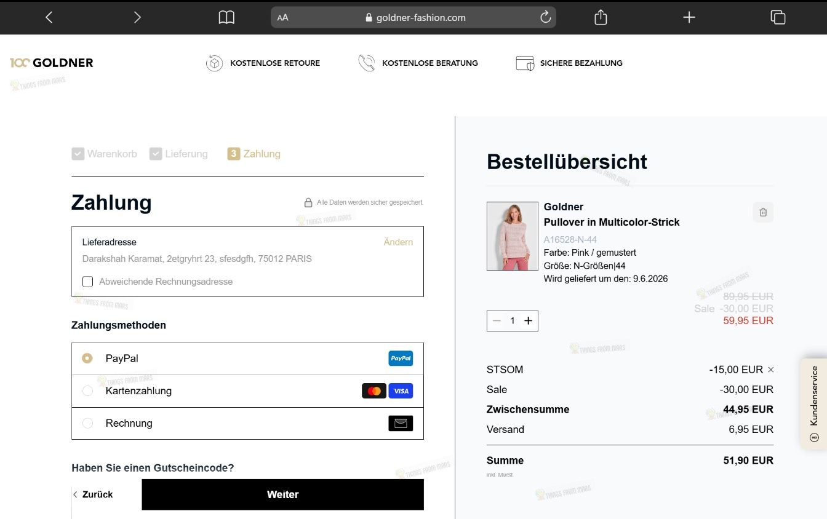Viewport: 827px width, 519px height.
Task: Decrease quantity with minus button
Action: click(x=497, y=320)
